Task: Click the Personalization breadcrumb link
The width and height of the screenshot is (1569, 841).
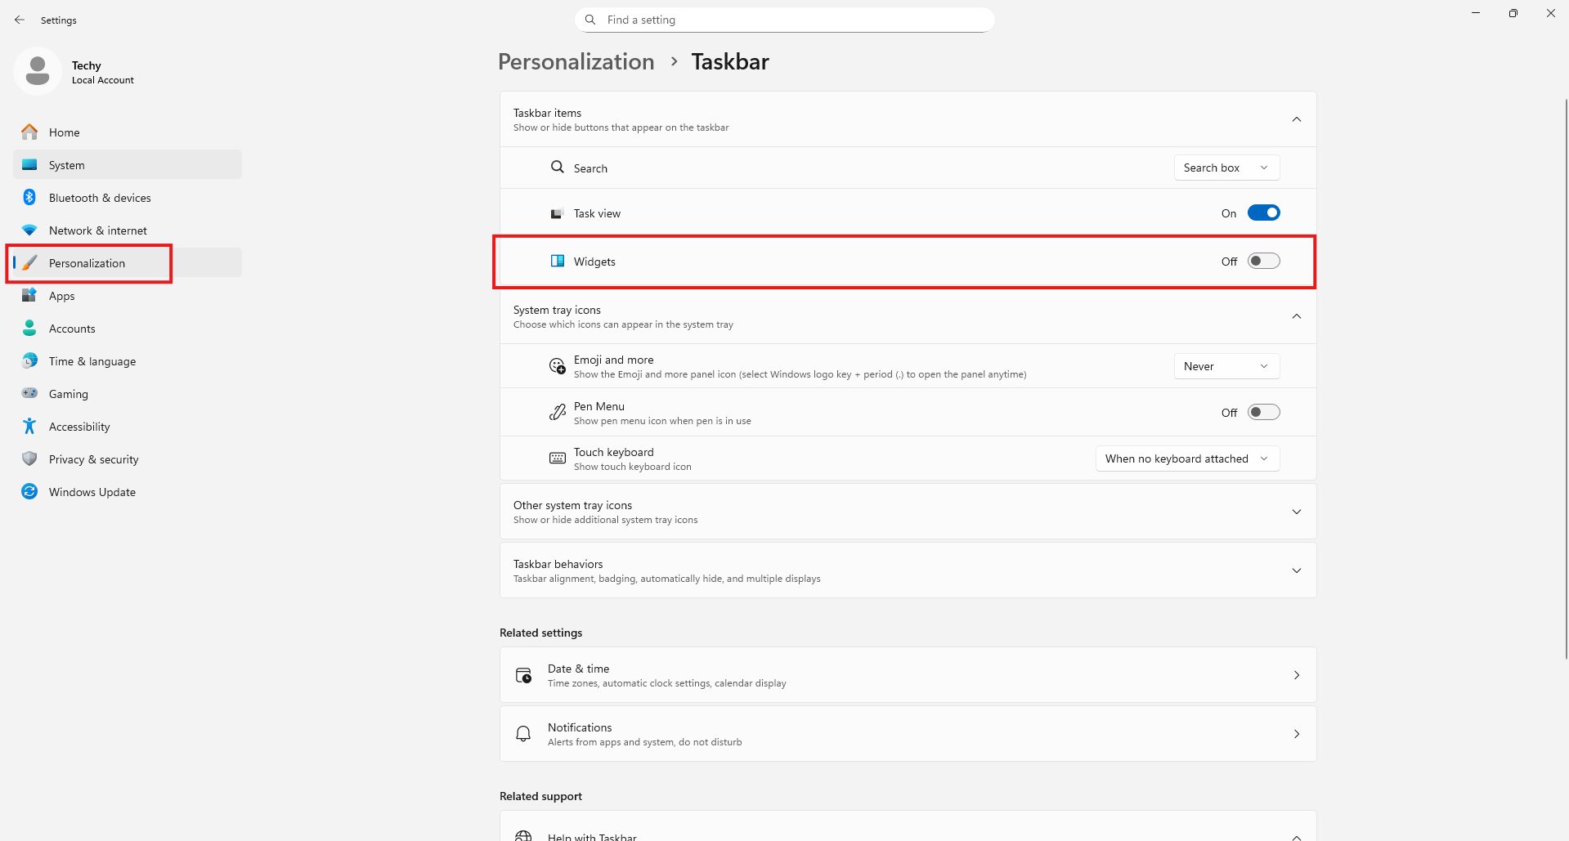Action: click(x=576, y=62)
